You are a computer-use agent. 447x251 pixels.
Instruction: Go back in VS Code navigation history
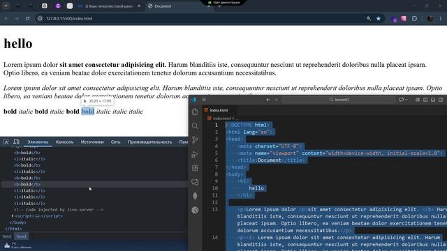(268, 100)
